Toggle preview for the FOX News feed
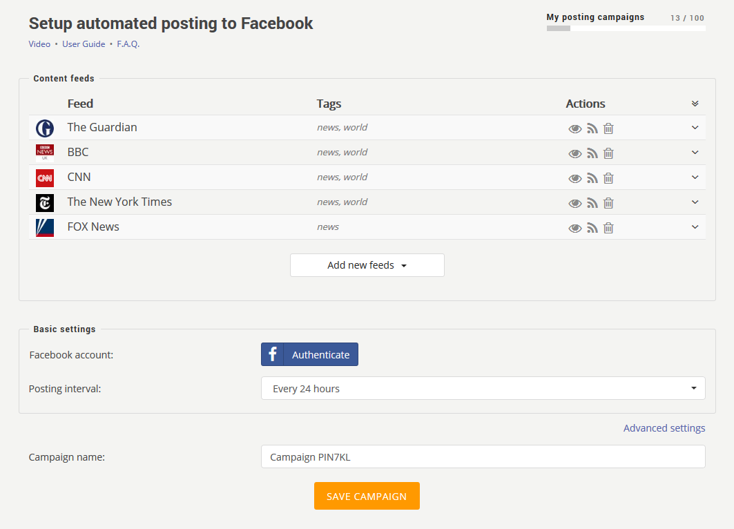The width and height of the screenshot is (734, 529). (575, 227)
